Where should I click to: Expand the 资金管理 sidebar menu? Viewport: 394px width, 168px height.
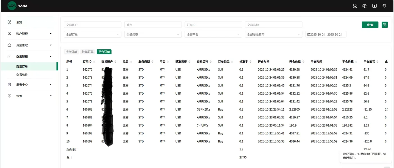click(x=30, y=45)
